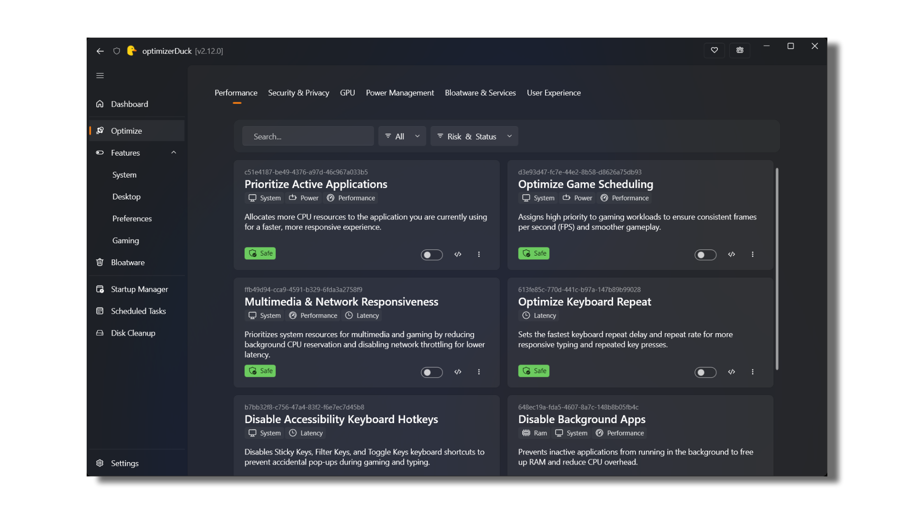Open more options for Optimize Game Scheduling

click(753, 254)
